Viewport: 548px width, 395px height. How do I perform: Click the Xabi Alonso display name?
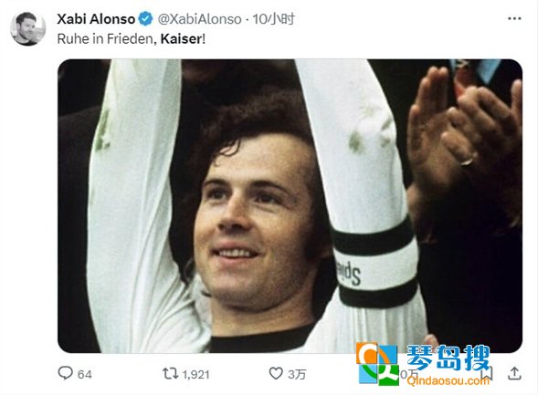96,19
